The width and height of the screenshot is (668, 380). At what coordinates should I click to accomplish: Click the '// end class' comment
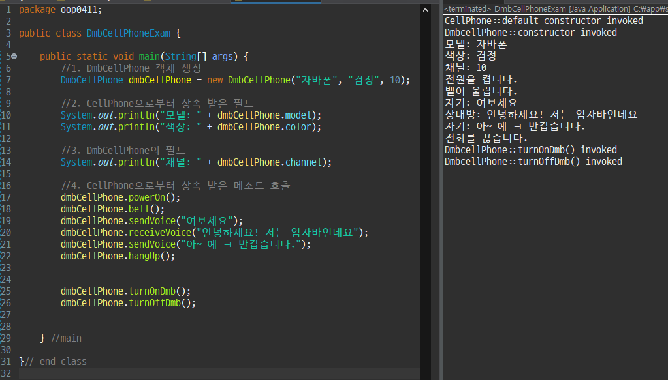(x=56, y=362)
